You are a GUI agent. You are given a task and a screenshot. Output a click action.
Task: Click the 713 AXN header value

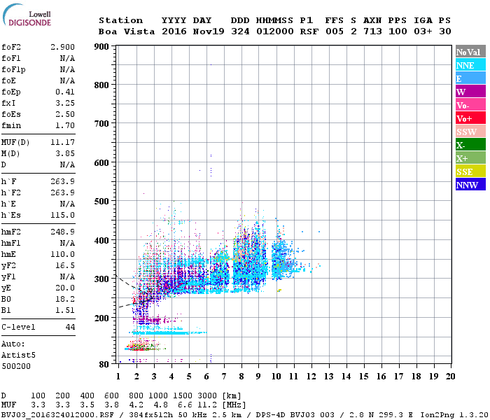tap(372, 31)
